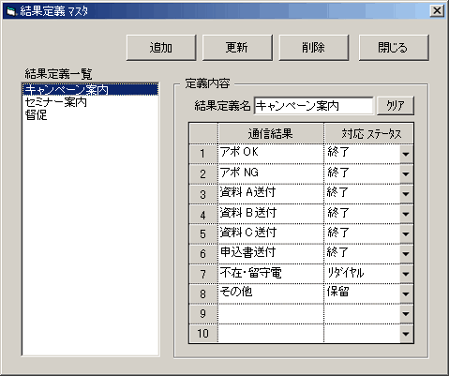Click the 閉じる button
The width and height of the screenshot is (449, 376).
(x=394, y=48)
